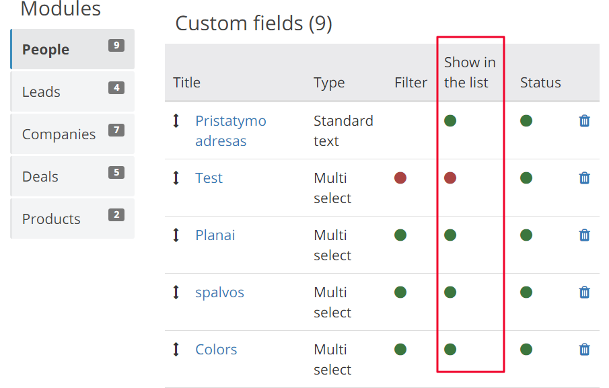The image size is (609, 388).
Task: Click reorder arrow beside Planai
Action: (176, 235)
